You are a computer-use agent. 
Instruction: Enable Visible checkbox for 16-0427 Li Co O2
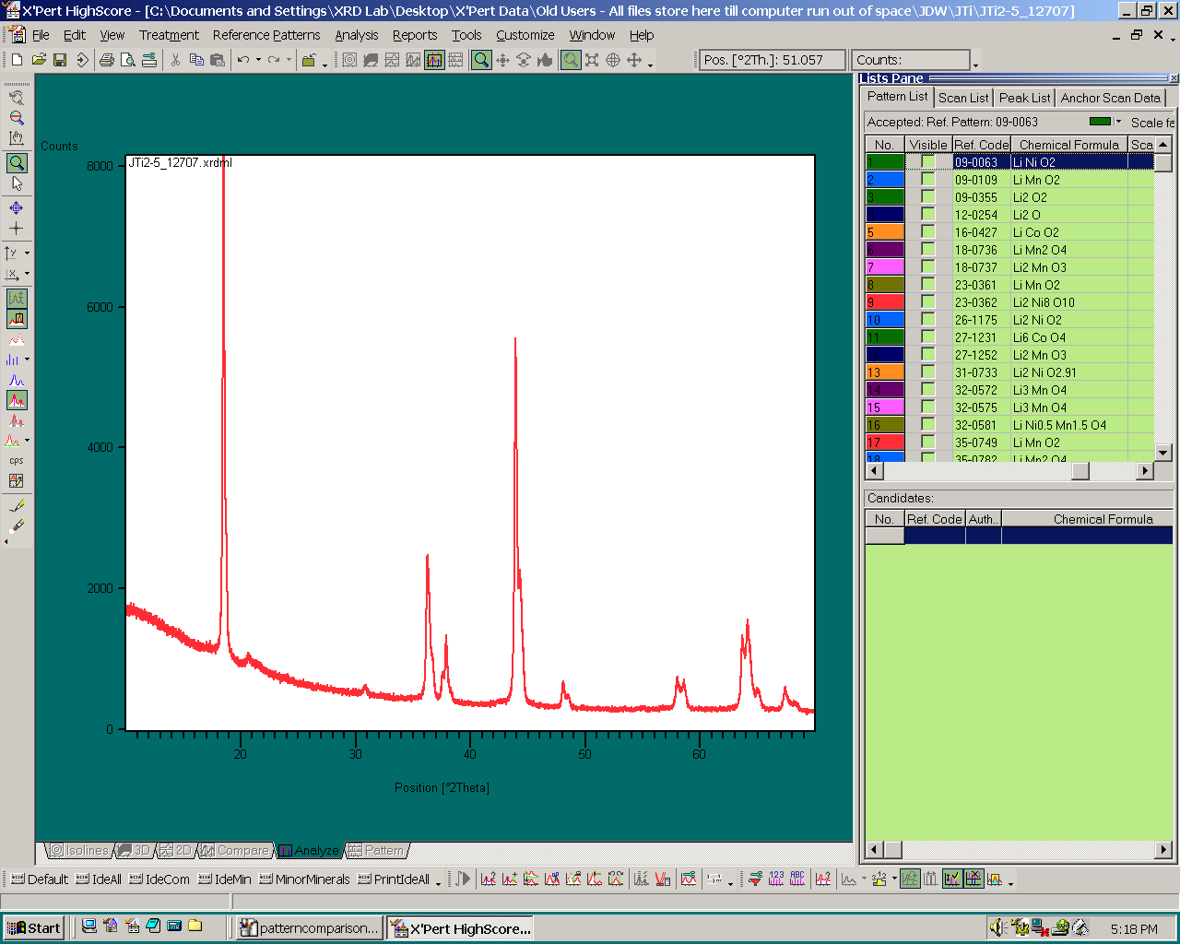928,232
